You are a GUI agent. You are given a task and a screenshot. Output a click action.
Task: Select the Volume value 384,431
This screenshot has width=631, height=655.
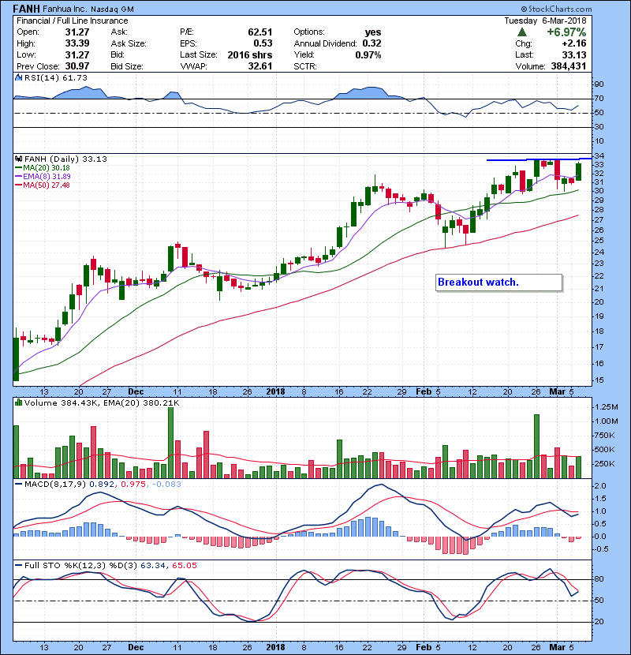click(569, 66)
